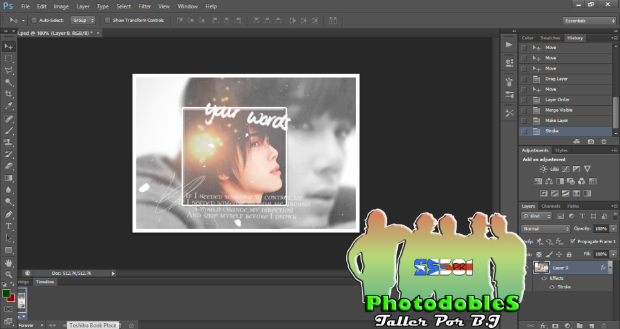
Task: Select the Zoom tool
Action: (x=8, y=275)
